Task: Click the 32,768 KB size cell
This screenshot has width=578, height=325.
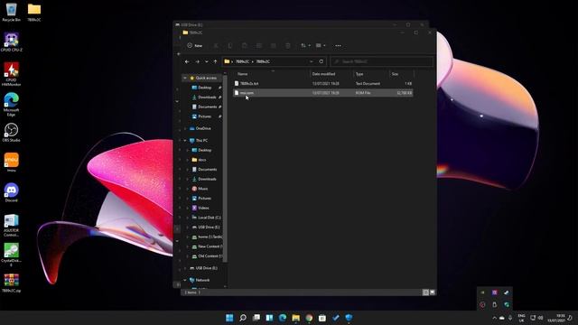Action: 404,93
